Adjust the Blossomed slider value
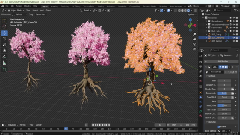 coord(224,93)
